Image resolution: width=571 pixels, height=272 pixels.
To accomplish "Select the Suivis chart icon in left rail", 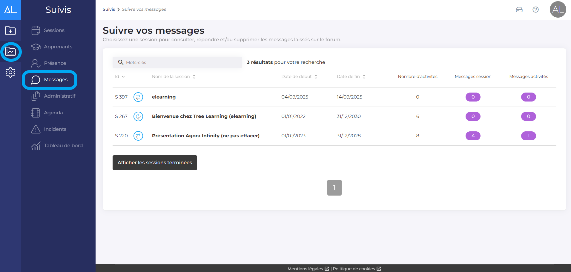I will tap(10, 52).
